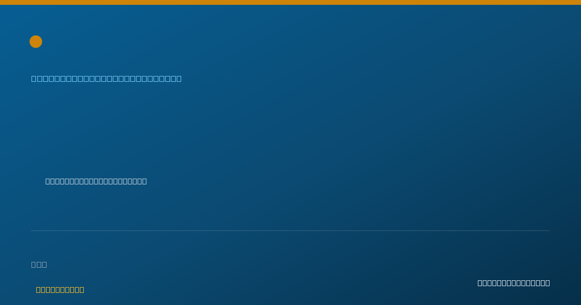Image resolution: width=581 pixels, height=305 pixels.
Task: Click the middle of the light-blue headline
Action: coord(107,78)
